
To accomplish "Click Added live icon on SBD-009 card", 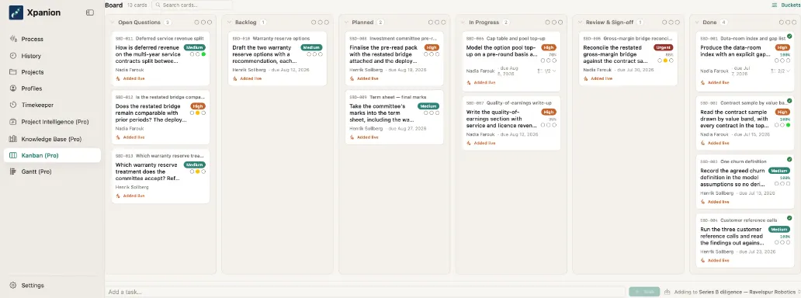I will point(352,137).
